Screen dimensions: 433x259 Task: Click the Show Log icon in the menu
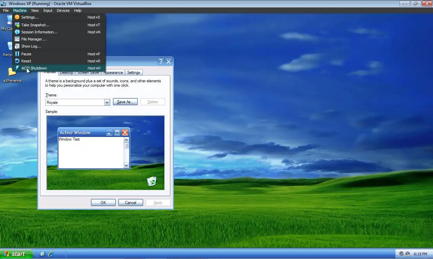point(17,46)
